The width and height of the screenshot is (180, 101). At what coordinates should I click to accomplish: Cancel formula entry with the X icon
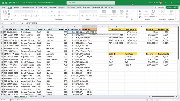click(17, 23)
